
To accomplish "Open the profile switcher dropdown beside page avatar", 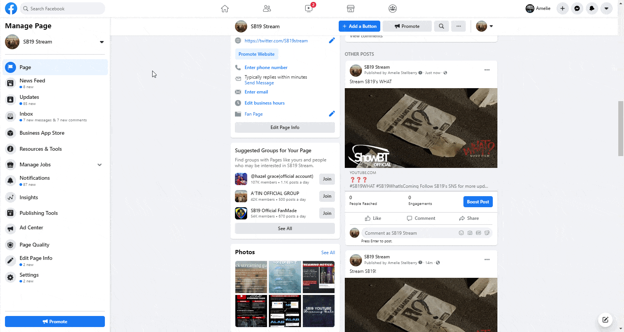I will coord(491,26).
